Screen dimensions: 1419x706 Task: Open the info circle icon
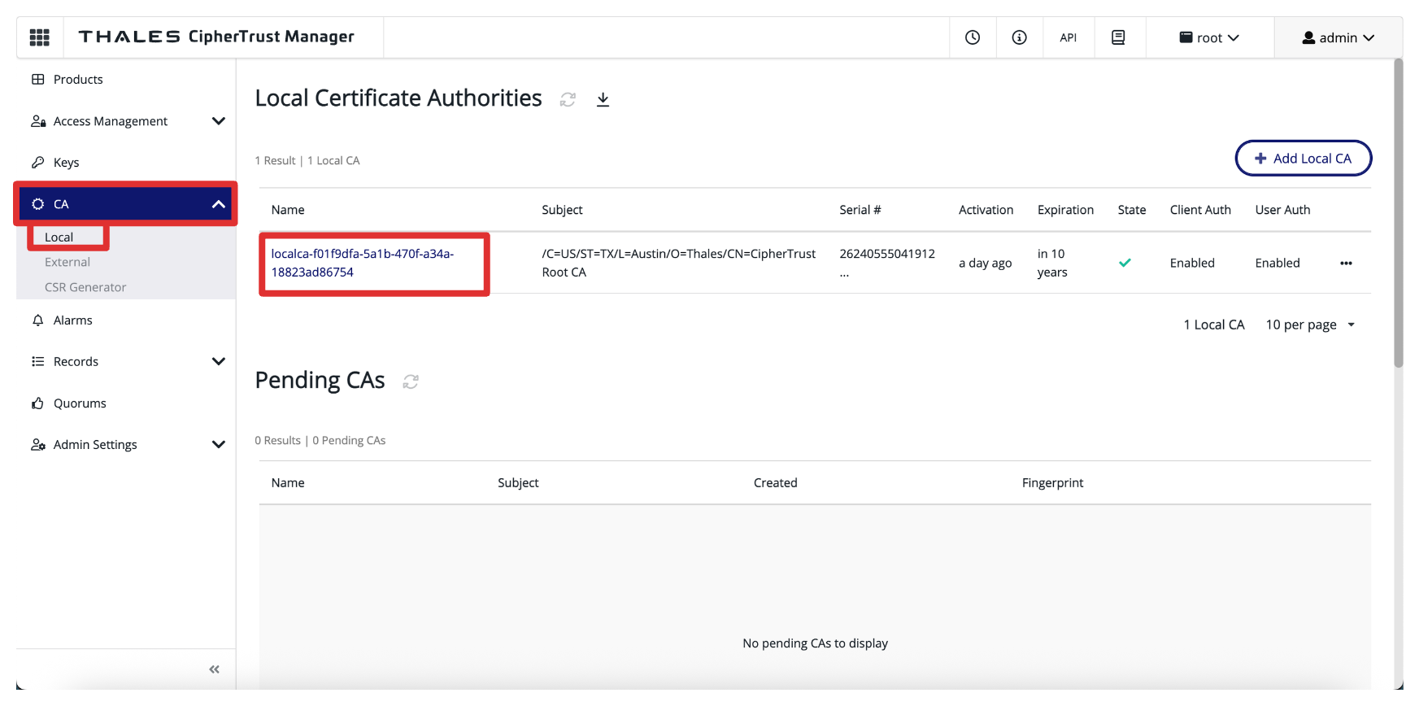click(1019, 37)
